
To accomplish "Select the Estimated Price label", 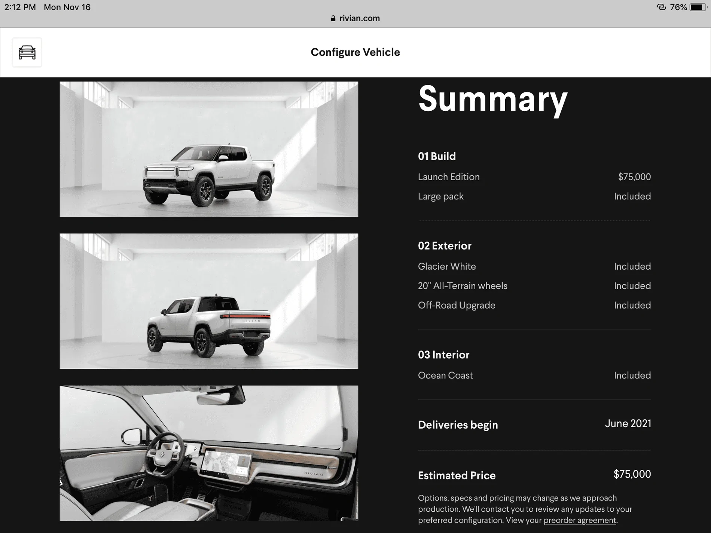I will 457,475.
